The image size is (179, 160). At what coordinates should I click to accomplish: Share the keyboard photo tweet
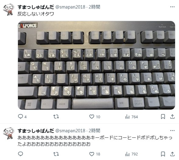pyautogui.click(x=172, y=117)
